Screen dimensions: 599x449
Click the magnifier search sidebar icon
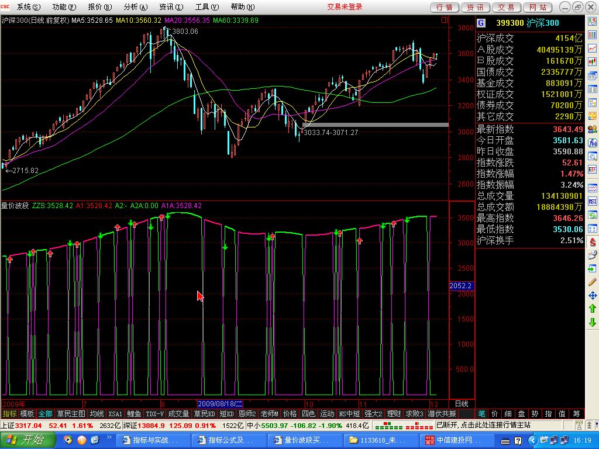tap(593, 156)
